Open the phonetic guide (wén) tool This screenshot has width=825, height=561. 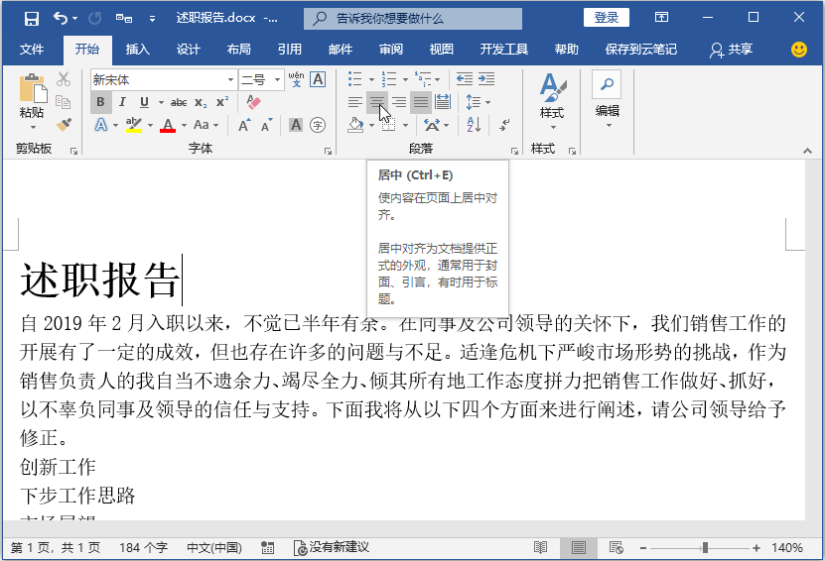[x=296, y=79]
